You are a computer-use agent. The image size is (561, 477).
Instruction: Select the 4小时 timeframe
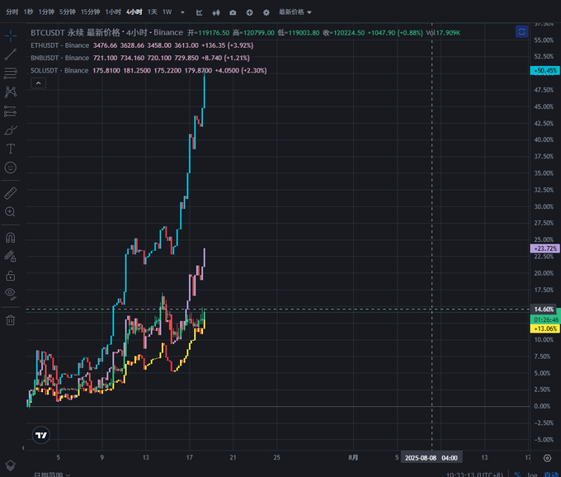(134, 12)
